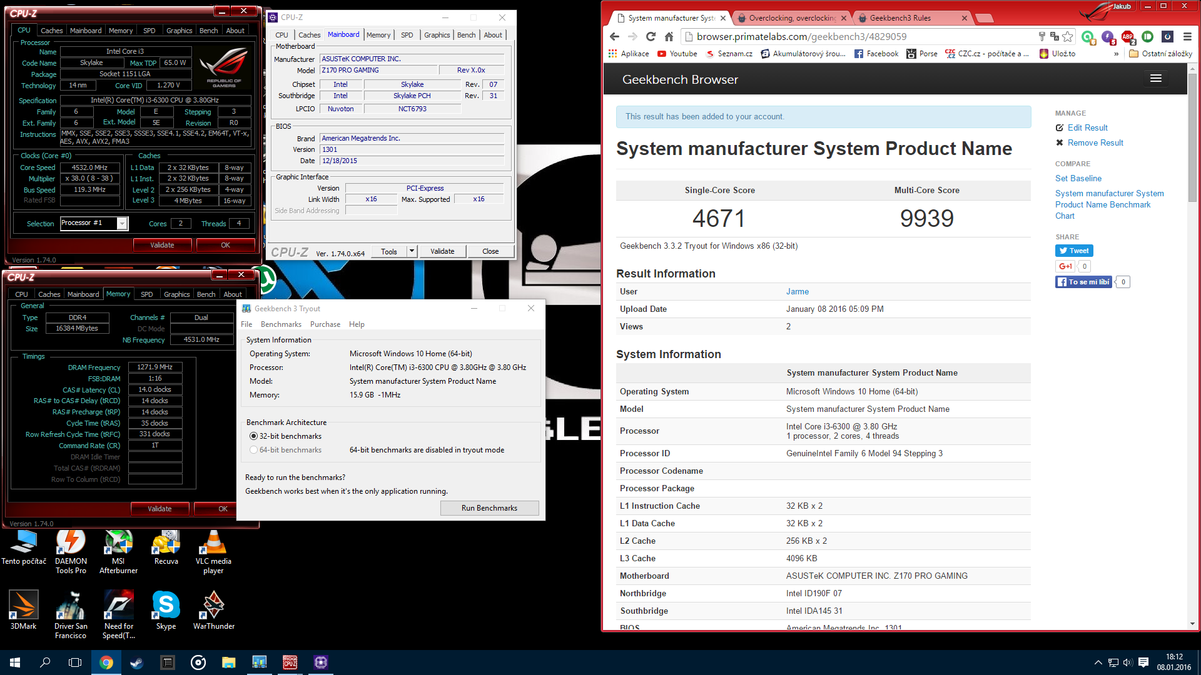The width and height of the screenshot is (1201, 675).
Task: Open Purchase menu in Geekbench
Action: pyautogui.click(x=325, y=324)
